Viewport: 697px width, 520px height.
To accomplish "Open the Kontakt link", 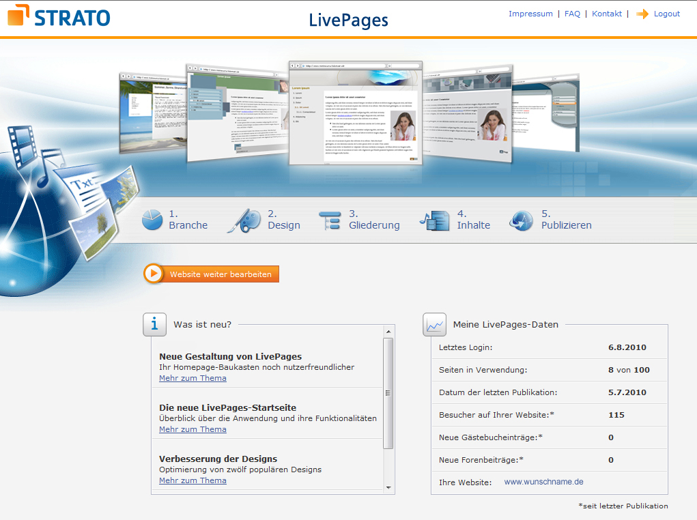I will pyautogui.click(x=607, y=14).
